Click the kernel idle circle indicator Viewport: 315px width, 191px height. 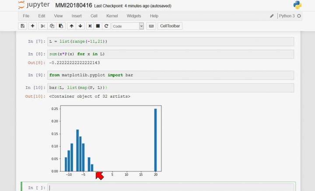click(x=299, y=16)
